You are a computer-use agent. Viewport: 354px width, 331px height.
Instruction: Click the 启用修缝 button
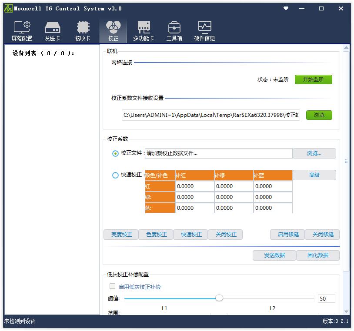click(288, 235)
